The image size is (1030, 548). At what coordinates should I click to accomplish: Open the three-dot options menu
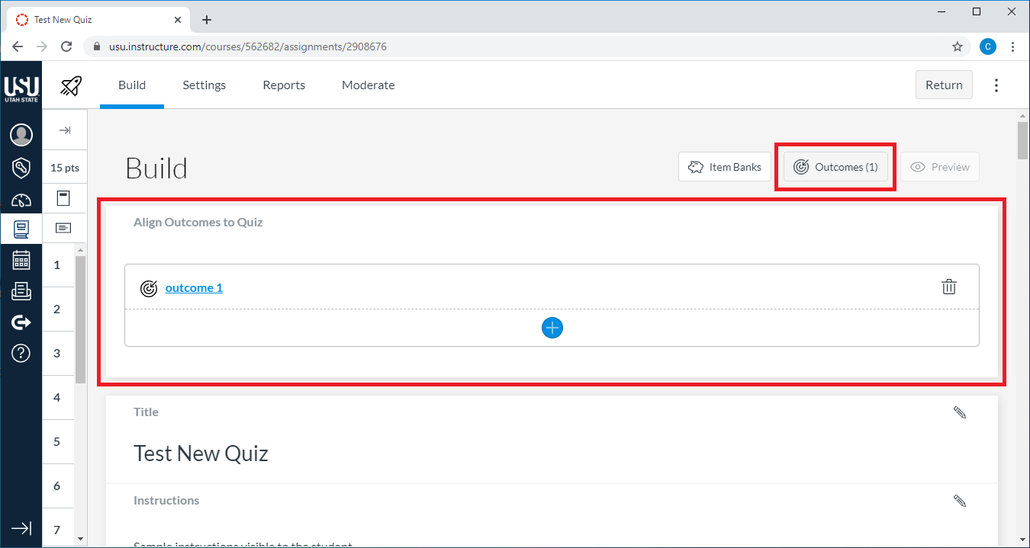click(996, 85)
